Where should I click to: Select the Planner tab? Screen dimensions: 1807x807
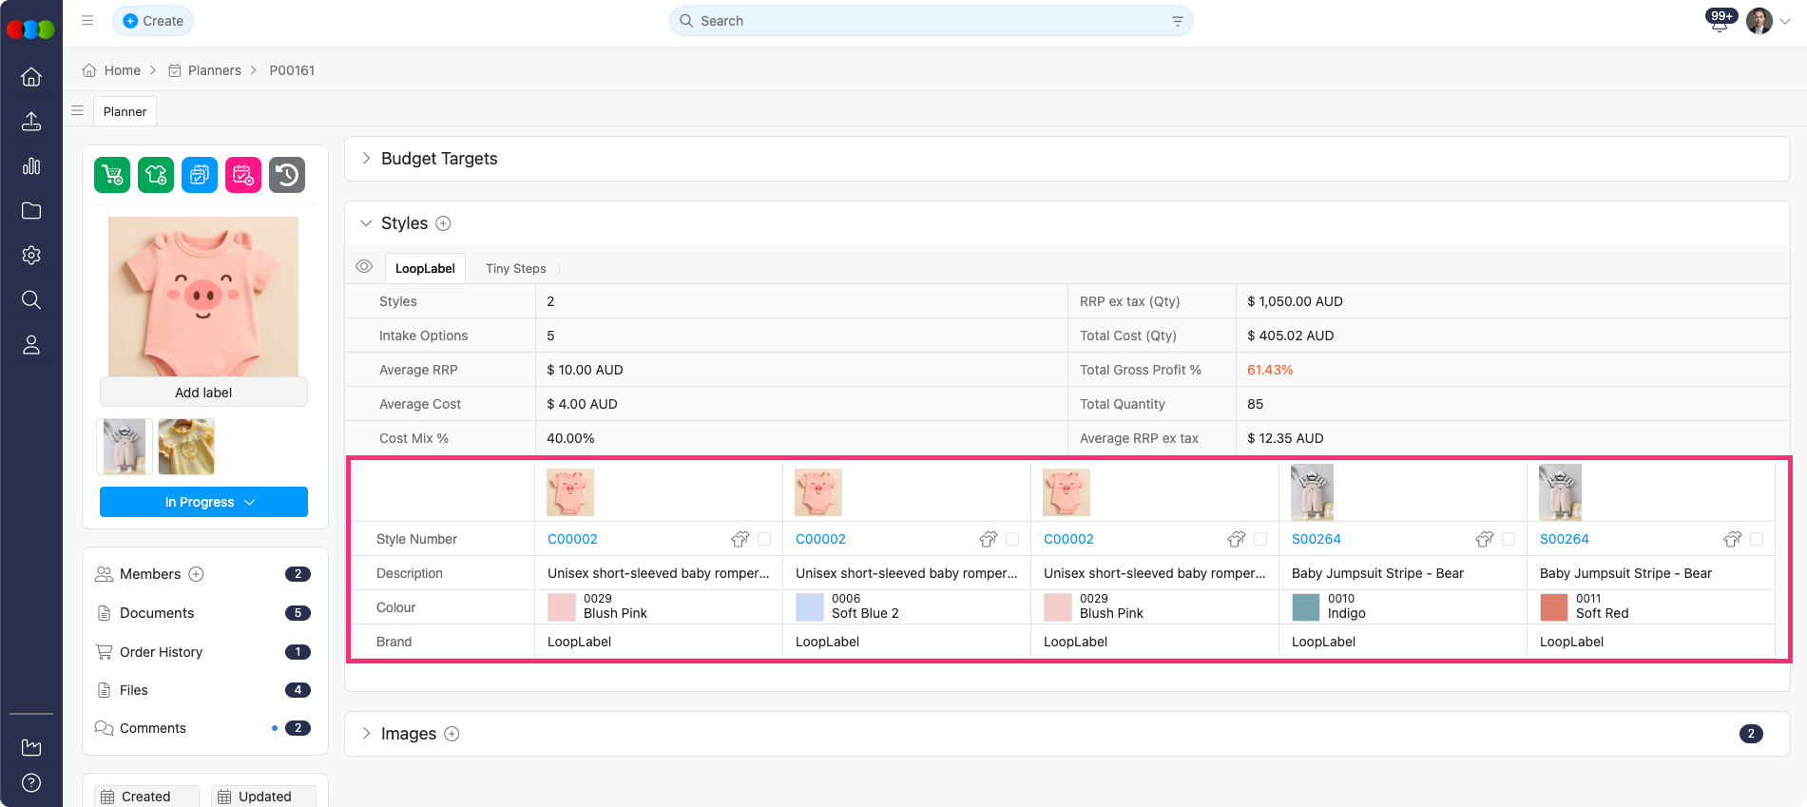(x=125, y=111)
